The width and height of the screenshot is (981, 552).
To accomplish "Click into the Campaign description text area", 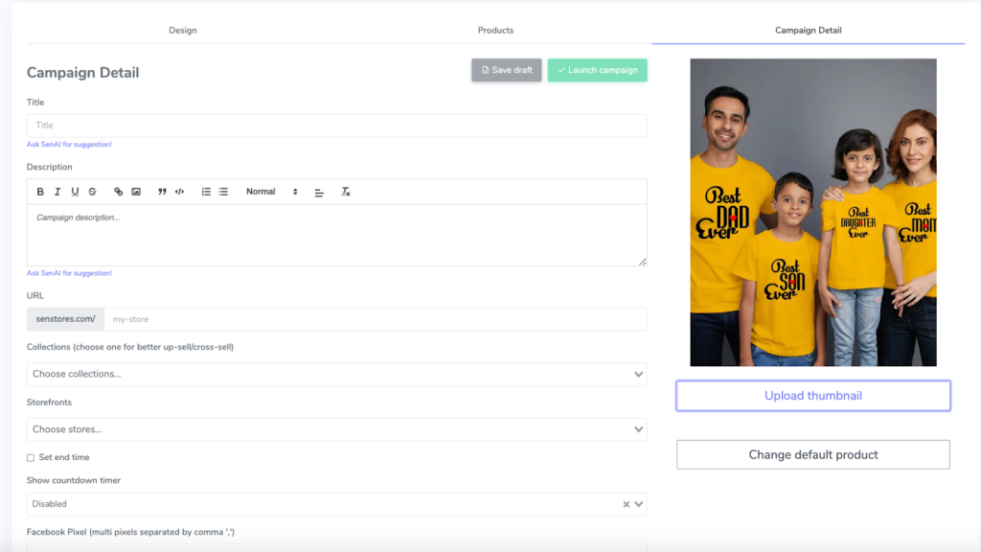I will (336, 236).
